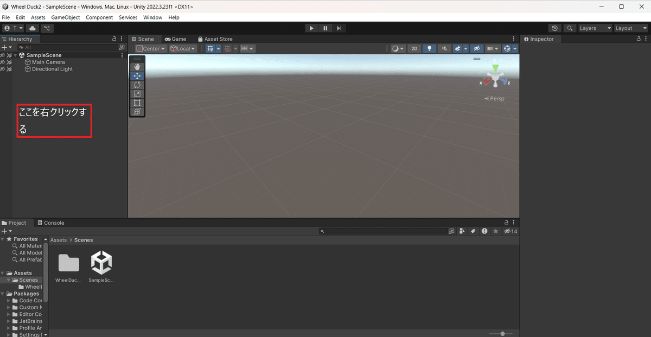Select the Move tool in Scene toolbar
Image resolution: width=651 pixels, height=337 pixels.
pos(137,76)
